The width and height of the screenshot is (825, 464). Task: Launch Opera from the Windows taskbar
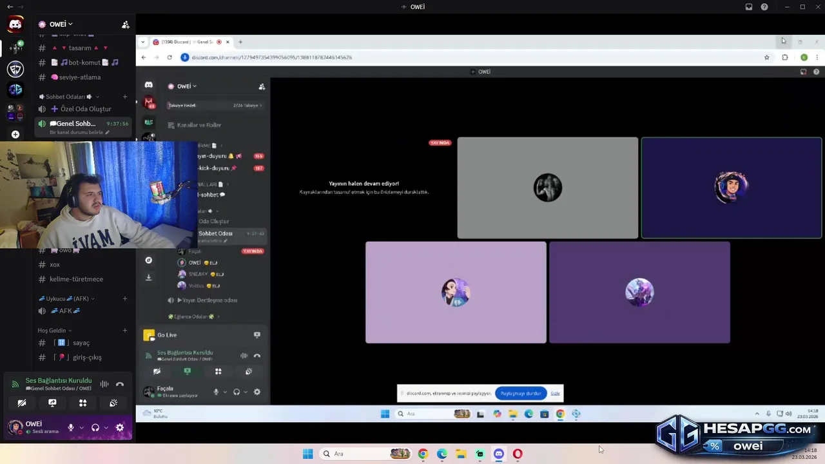click(518, 454)
